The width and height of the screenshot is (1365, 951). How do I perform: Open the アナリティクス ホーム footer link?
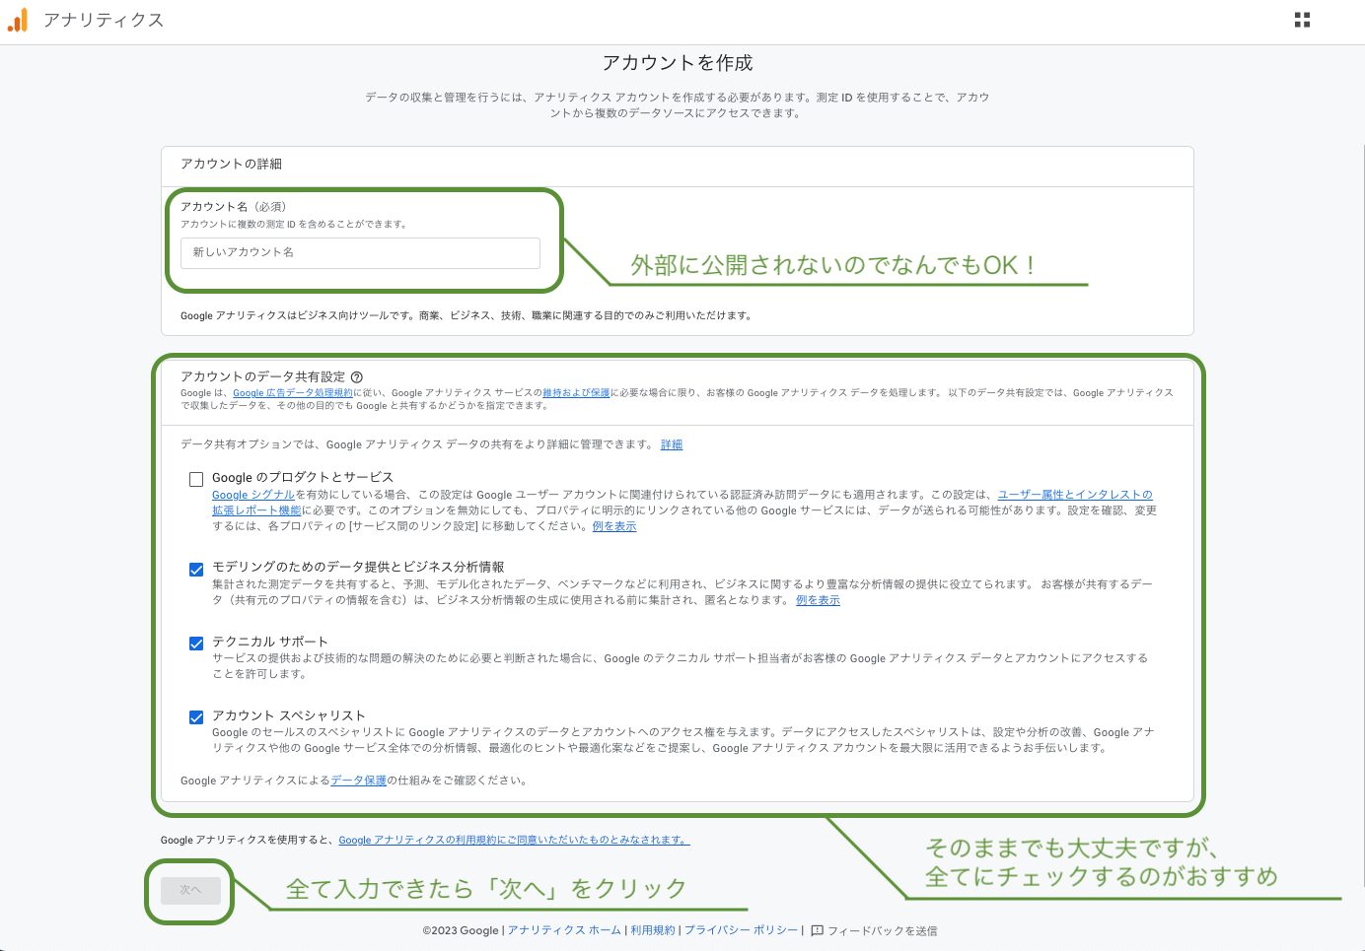click(564, 930)
